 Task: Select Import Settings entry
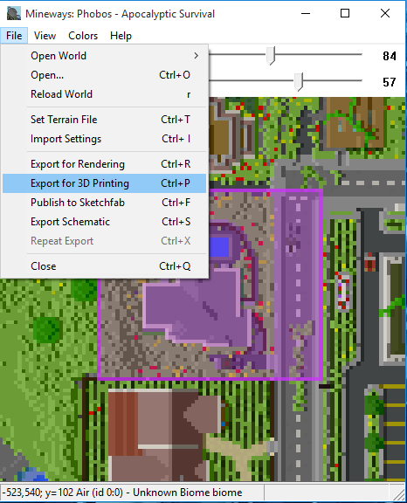(x=104, y=139)
